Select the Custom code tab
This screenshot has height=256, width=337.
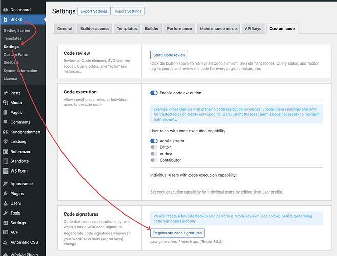pos(282,29)
